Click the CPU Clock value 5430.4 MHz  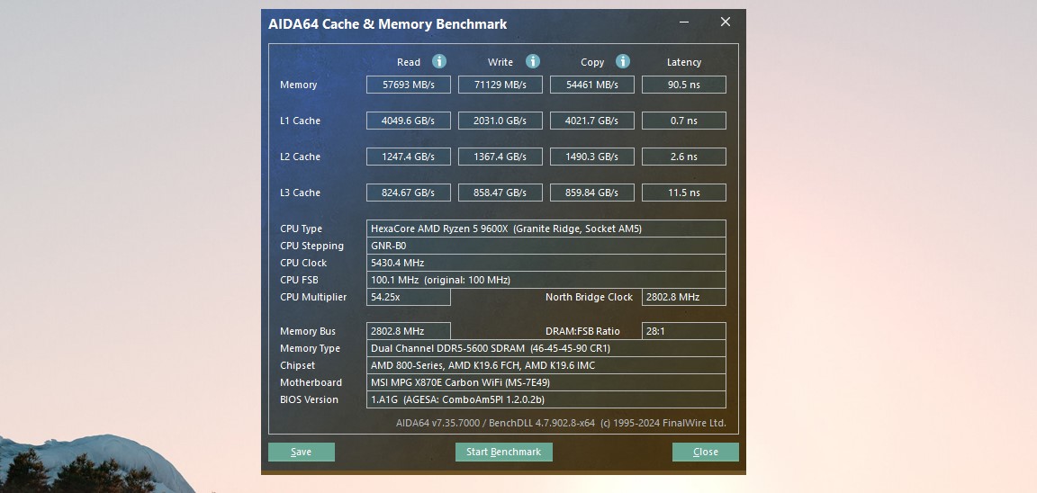(x=546, y=263)
